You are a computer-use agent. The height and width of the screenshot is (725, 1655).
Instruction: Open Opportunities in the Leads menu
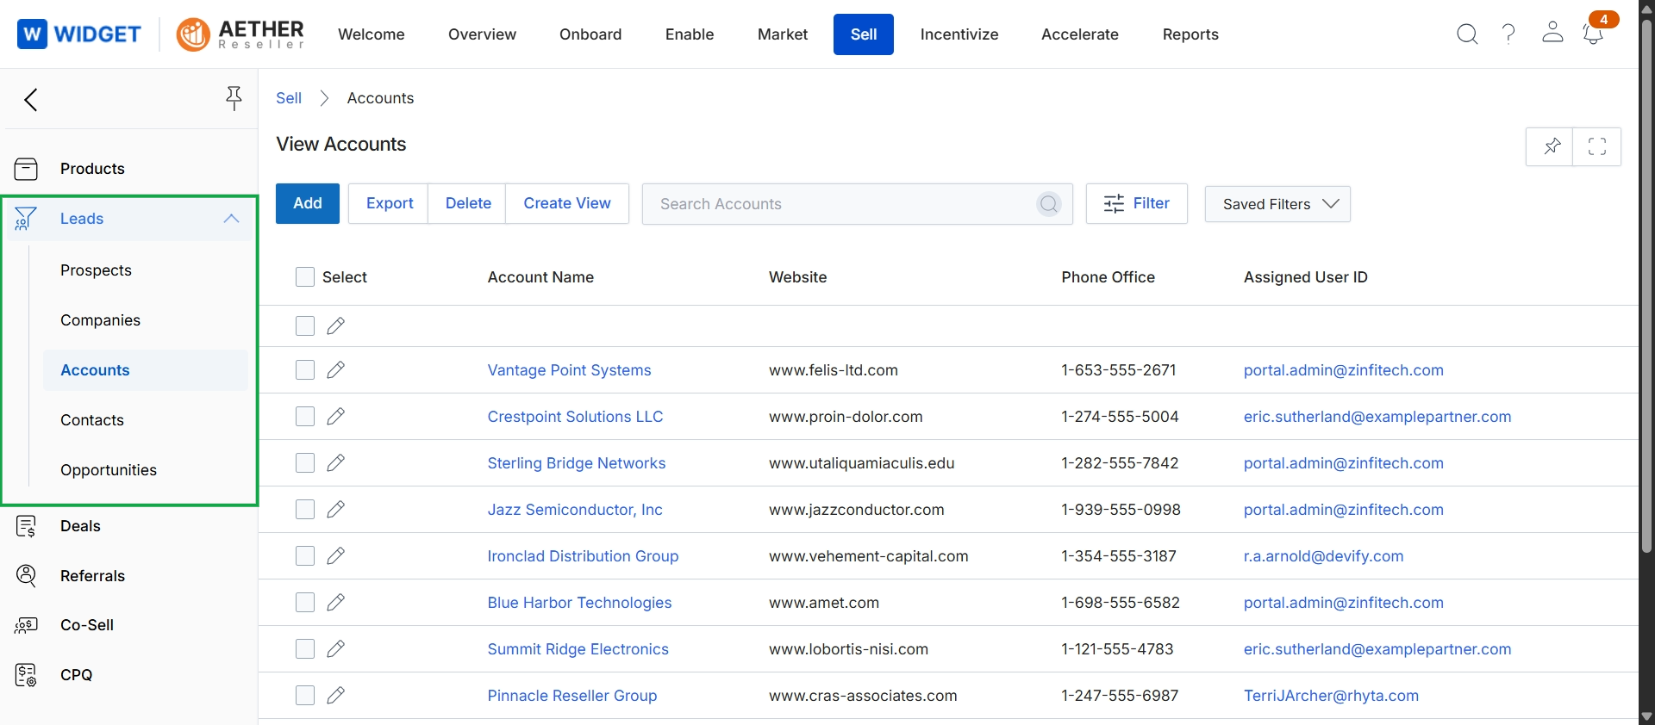pos(109,470)
